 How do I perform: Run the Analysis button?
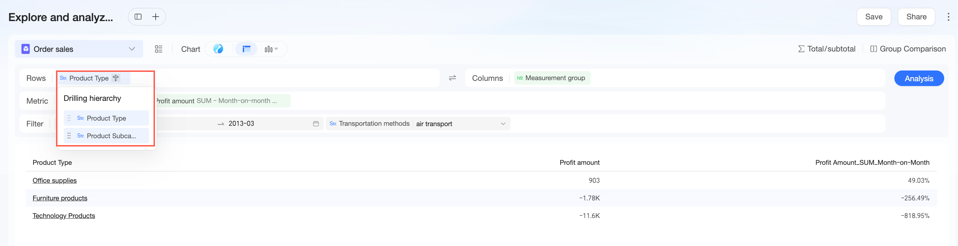tap(919, 78)
